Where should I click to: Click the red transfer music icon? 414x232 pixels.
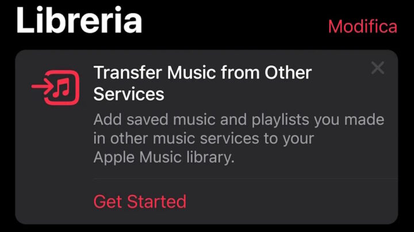click(x=55, y=87)
